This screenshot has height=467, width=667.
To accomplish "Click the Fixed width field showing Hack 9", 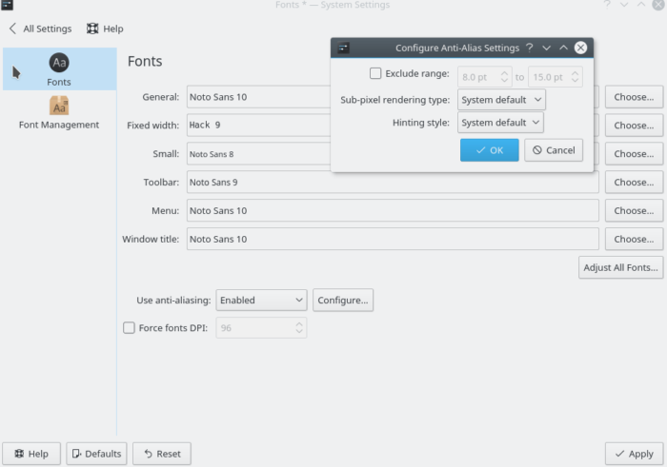I will 258,126.
